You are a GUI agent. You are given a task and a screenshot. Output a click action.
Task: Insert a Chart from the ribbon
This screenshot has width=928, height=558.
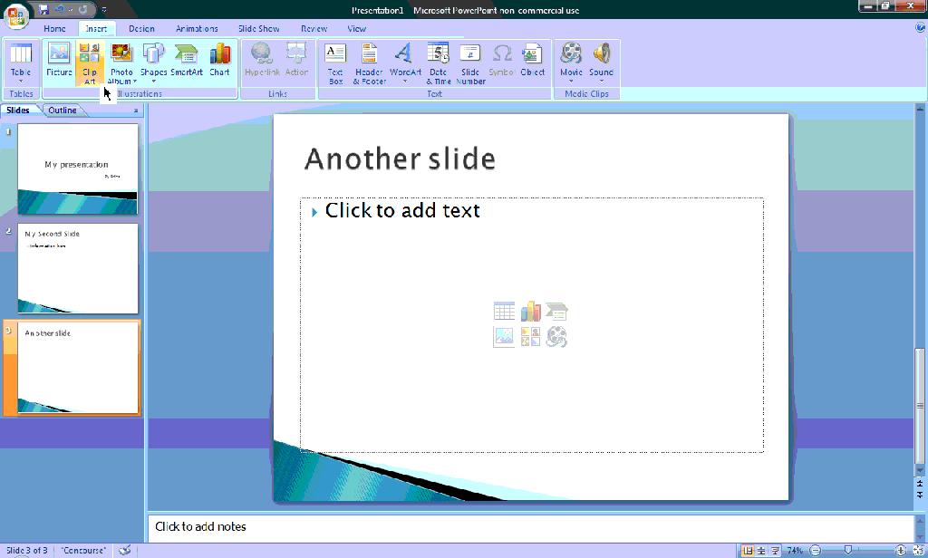(x=219, y=61)
